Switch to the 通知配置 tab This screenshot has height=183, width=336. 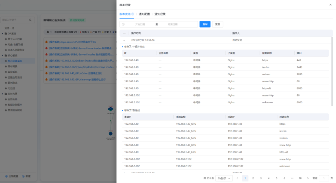[x=144, y=14]
